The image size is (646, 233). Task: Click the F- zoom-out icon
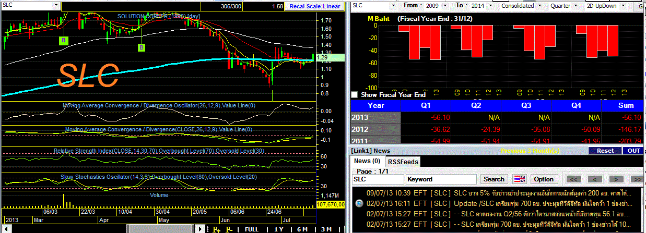(x=229, y=229)
